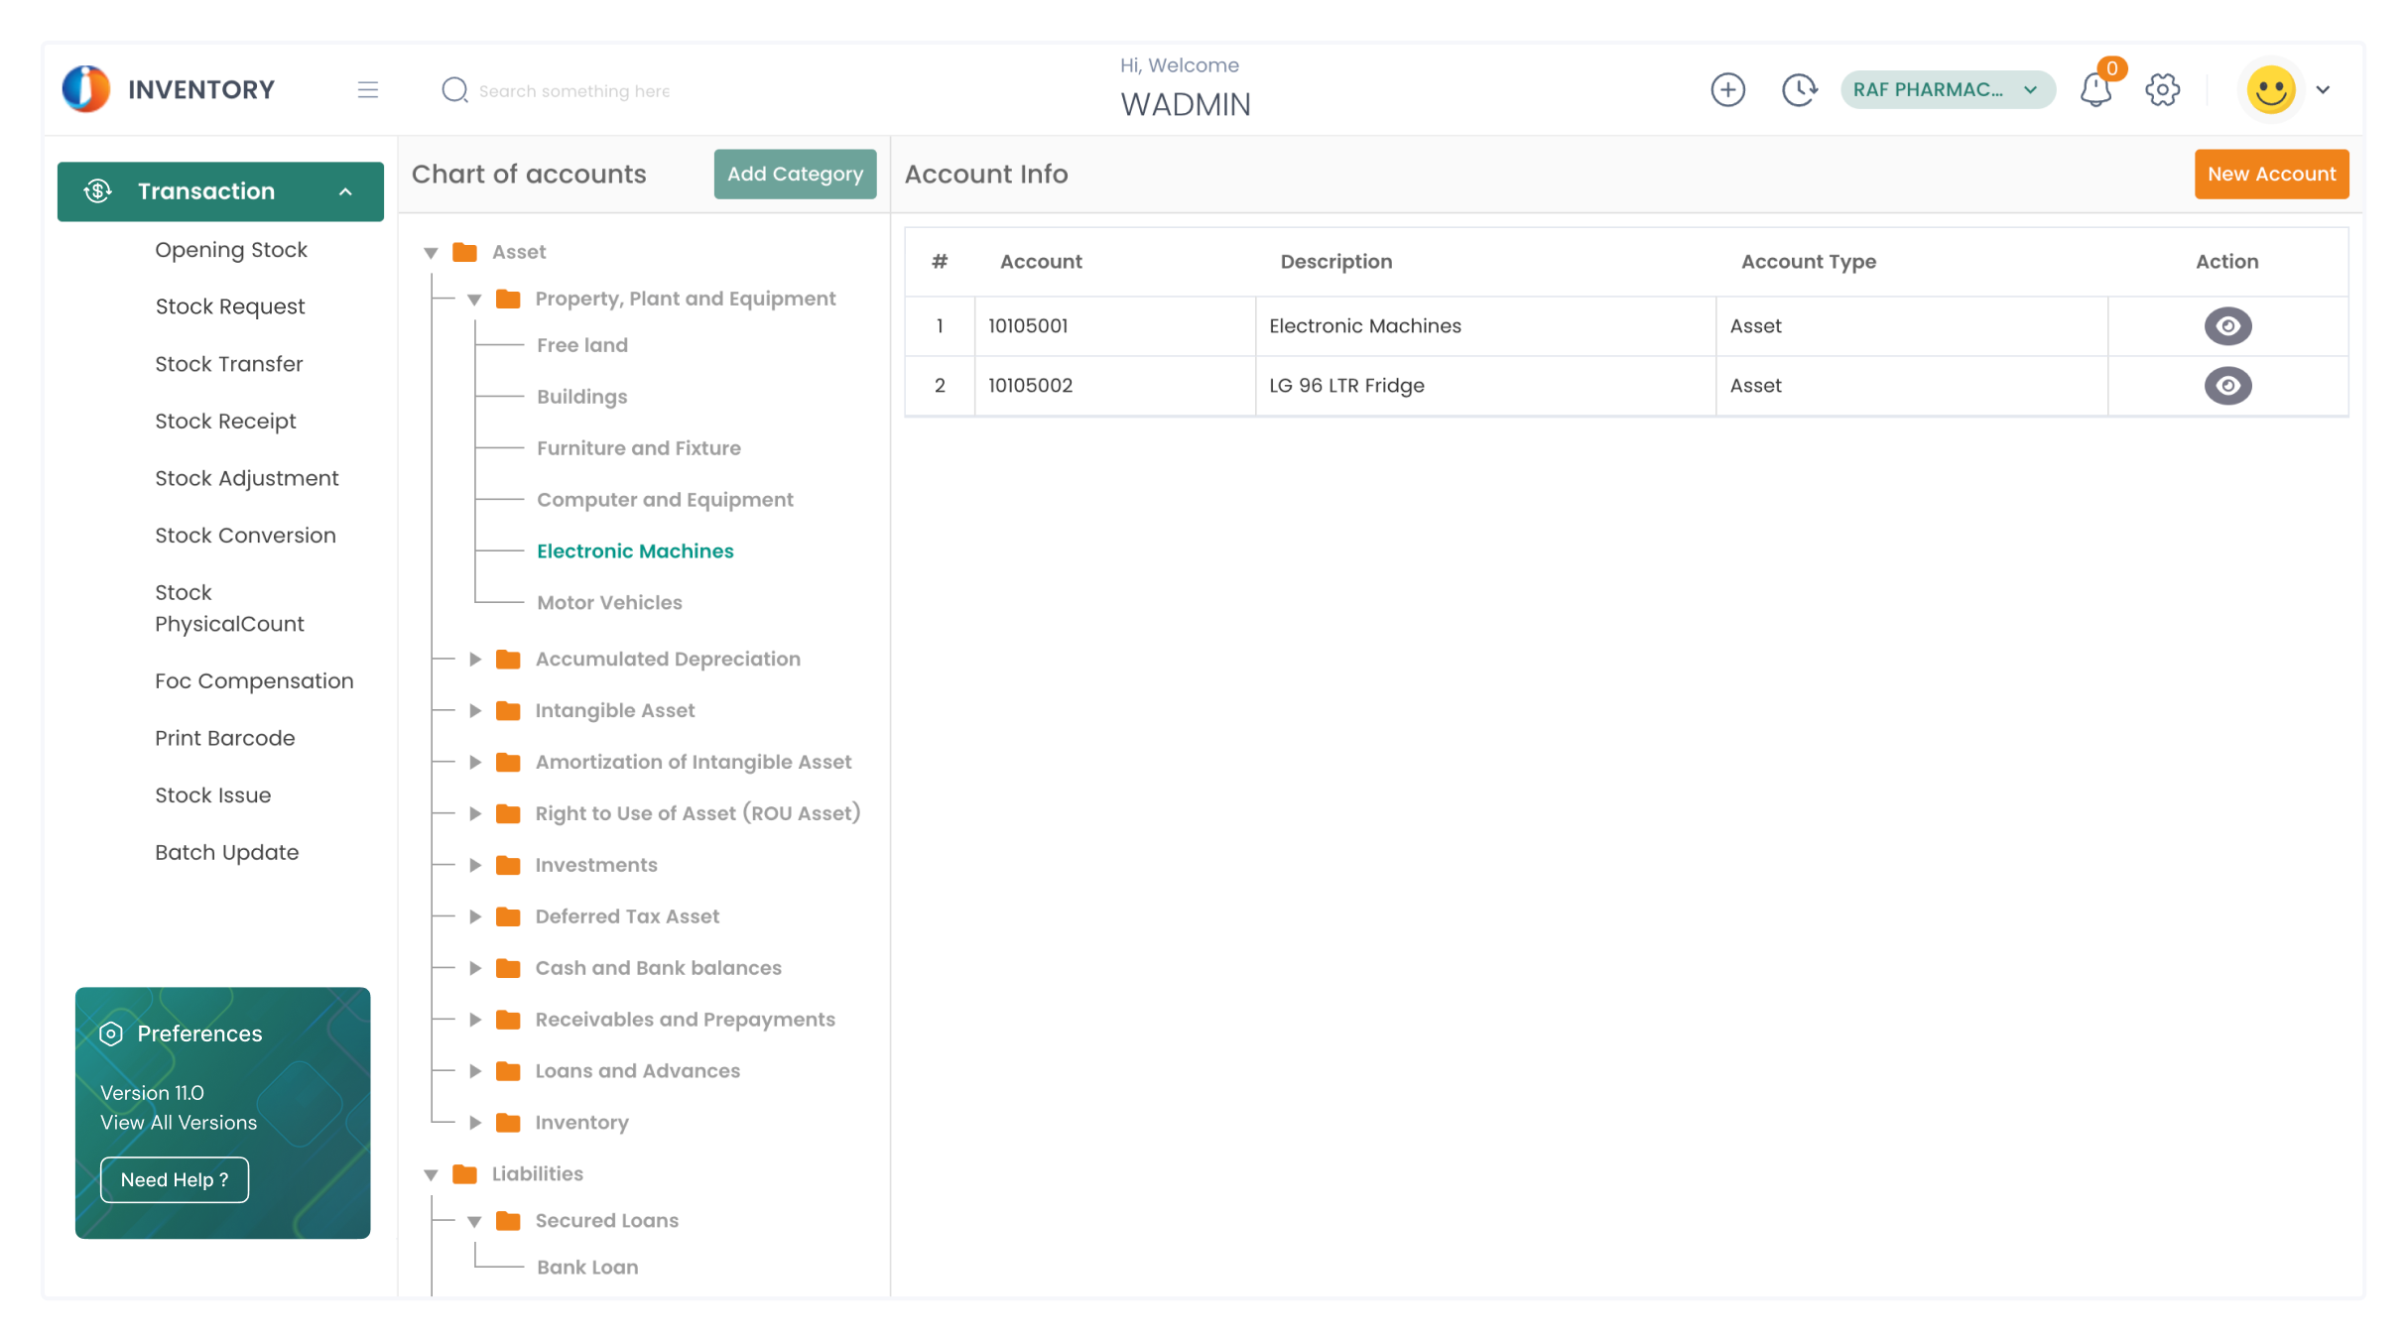Click account number 10105002 cell
Image resolution: width=2408 pixels, height=1340 pixels.
(1114, 386)
